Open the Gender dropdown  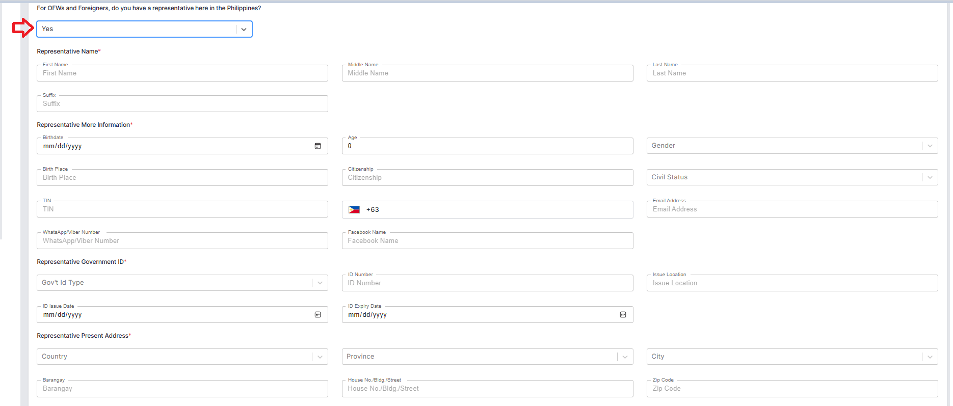[792, 146]
